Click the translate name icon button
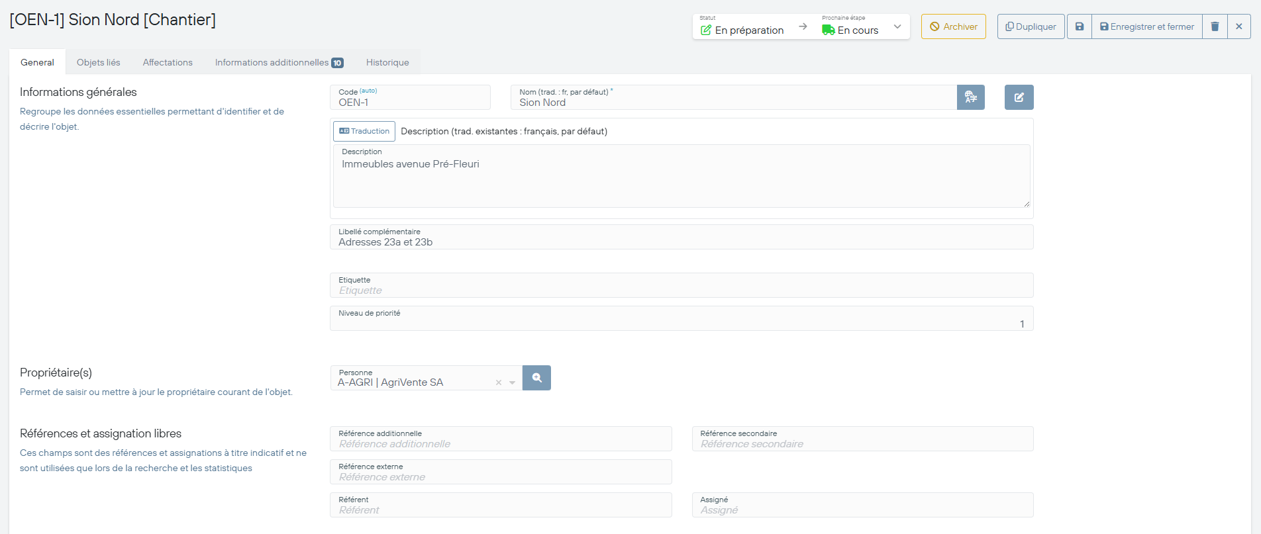This screenshot has height=534, width=1261. click(x=970, y=97)
